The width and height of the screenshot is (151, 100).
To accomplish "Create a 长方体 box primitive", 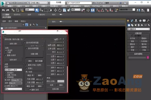I will (132, 38).
